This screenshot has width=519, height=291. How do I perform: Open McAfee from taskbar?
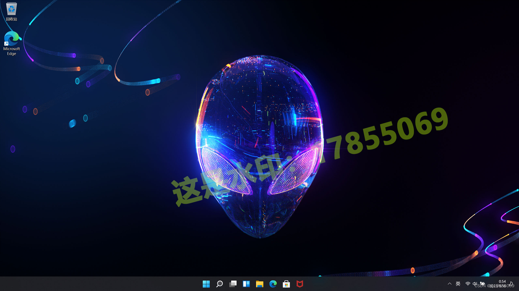coord(300,284)
